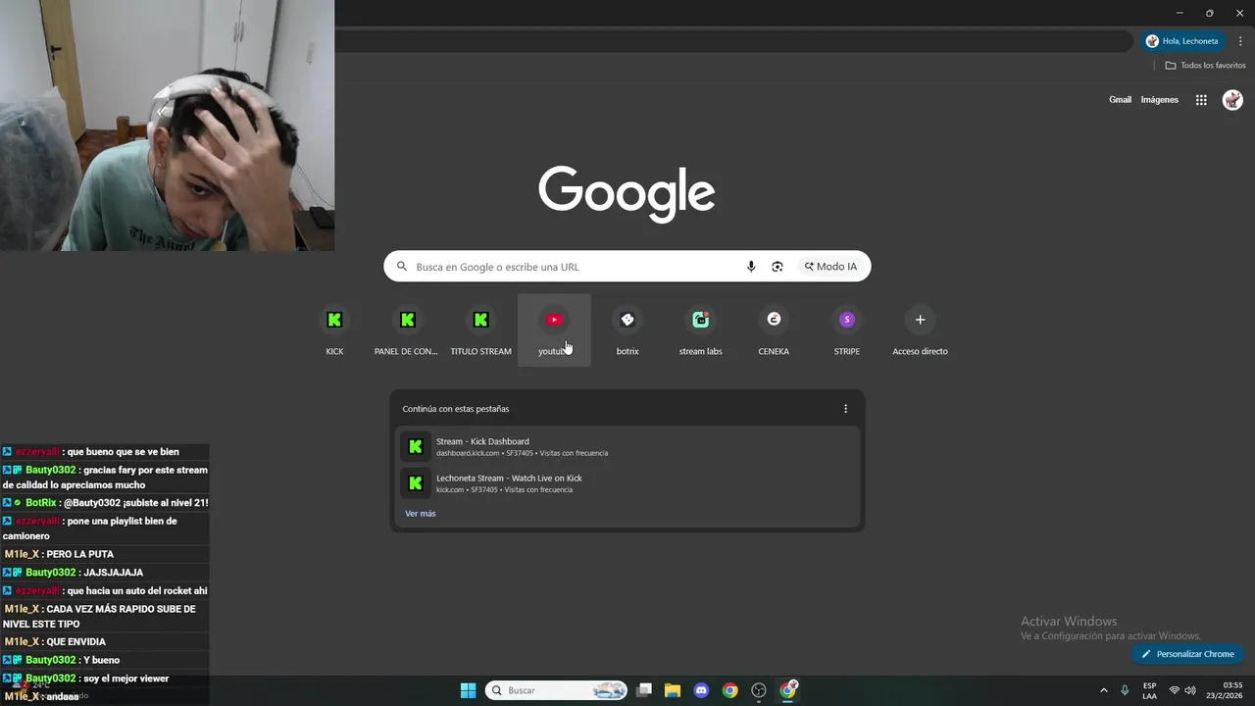
Task: Open the Windows Start menu
Action: (468, 690)
